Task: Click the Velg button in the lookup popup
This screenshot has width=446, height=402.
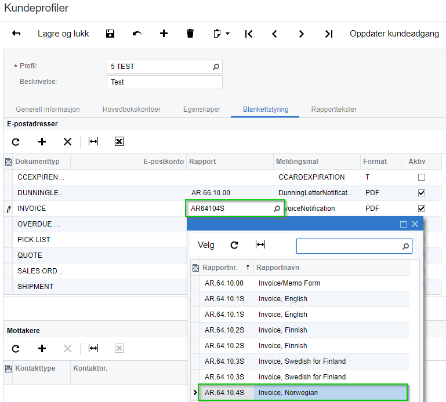Action: [206, 245]
